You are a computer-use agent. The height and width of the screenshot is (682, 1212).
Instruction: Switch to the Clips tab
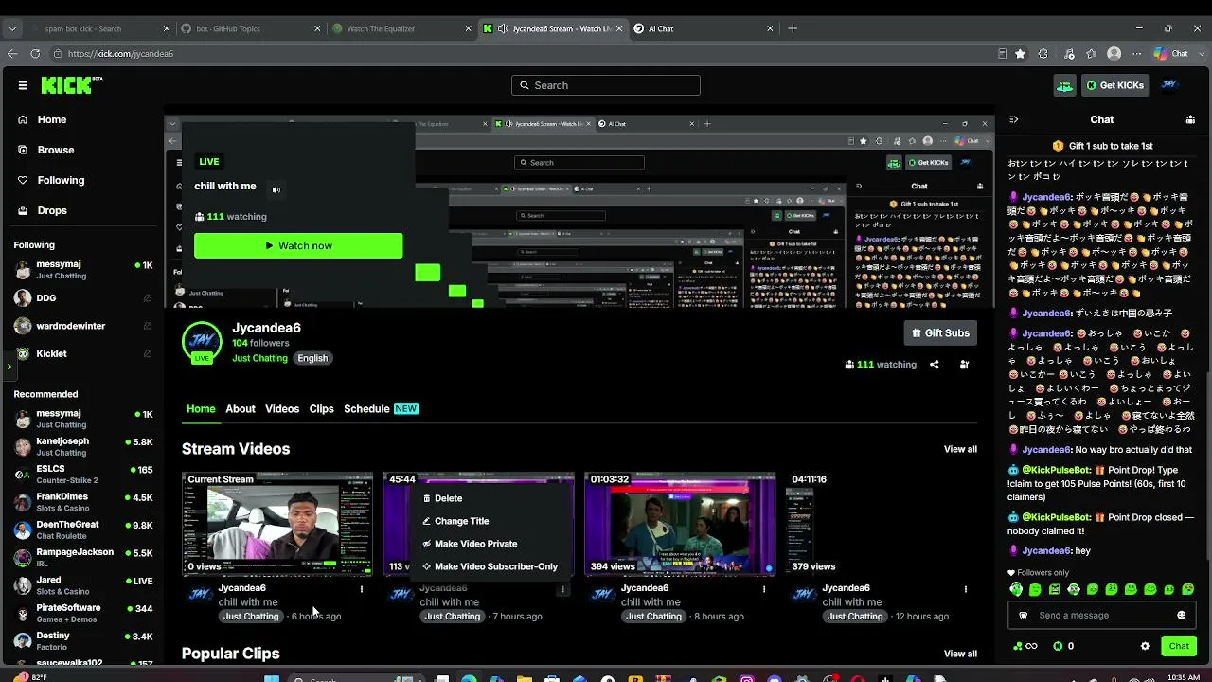(x=322, y=409)
